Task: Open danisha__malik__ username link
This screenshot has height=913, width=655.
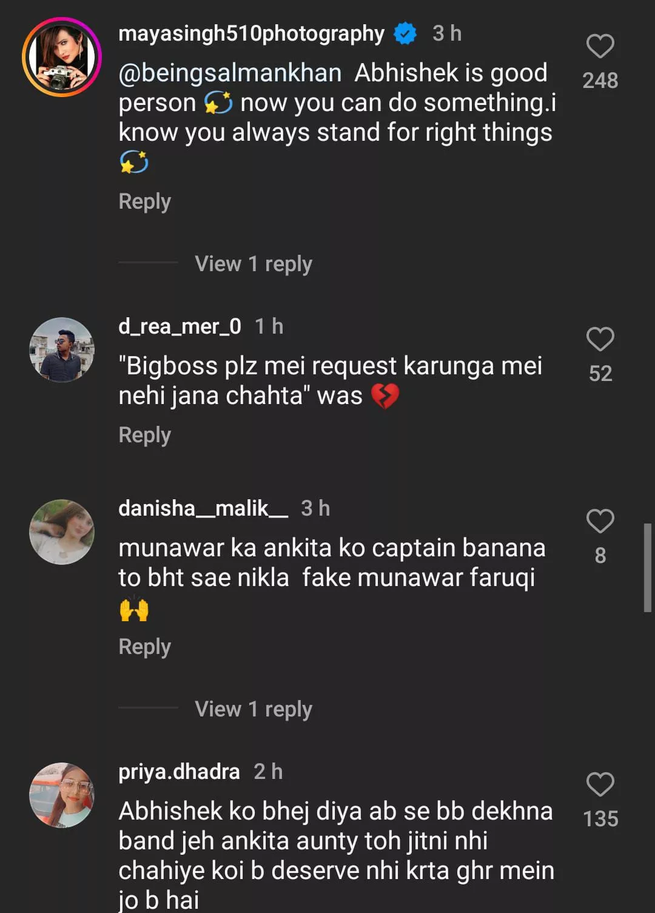Action: coord(203,508)
